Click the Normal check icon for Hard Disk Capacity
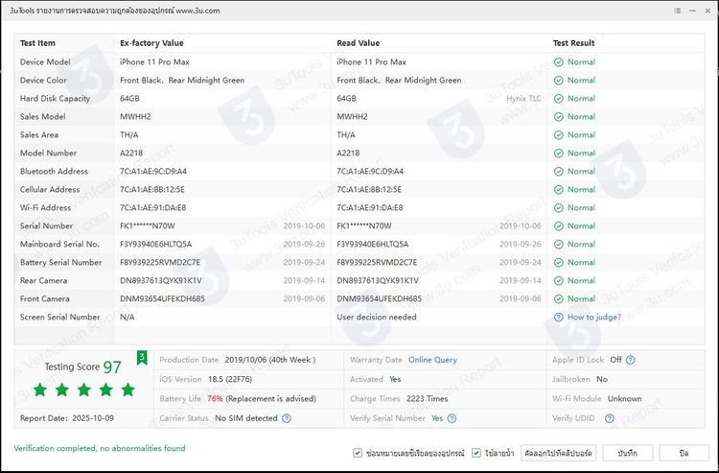 [x=558, y=99]
